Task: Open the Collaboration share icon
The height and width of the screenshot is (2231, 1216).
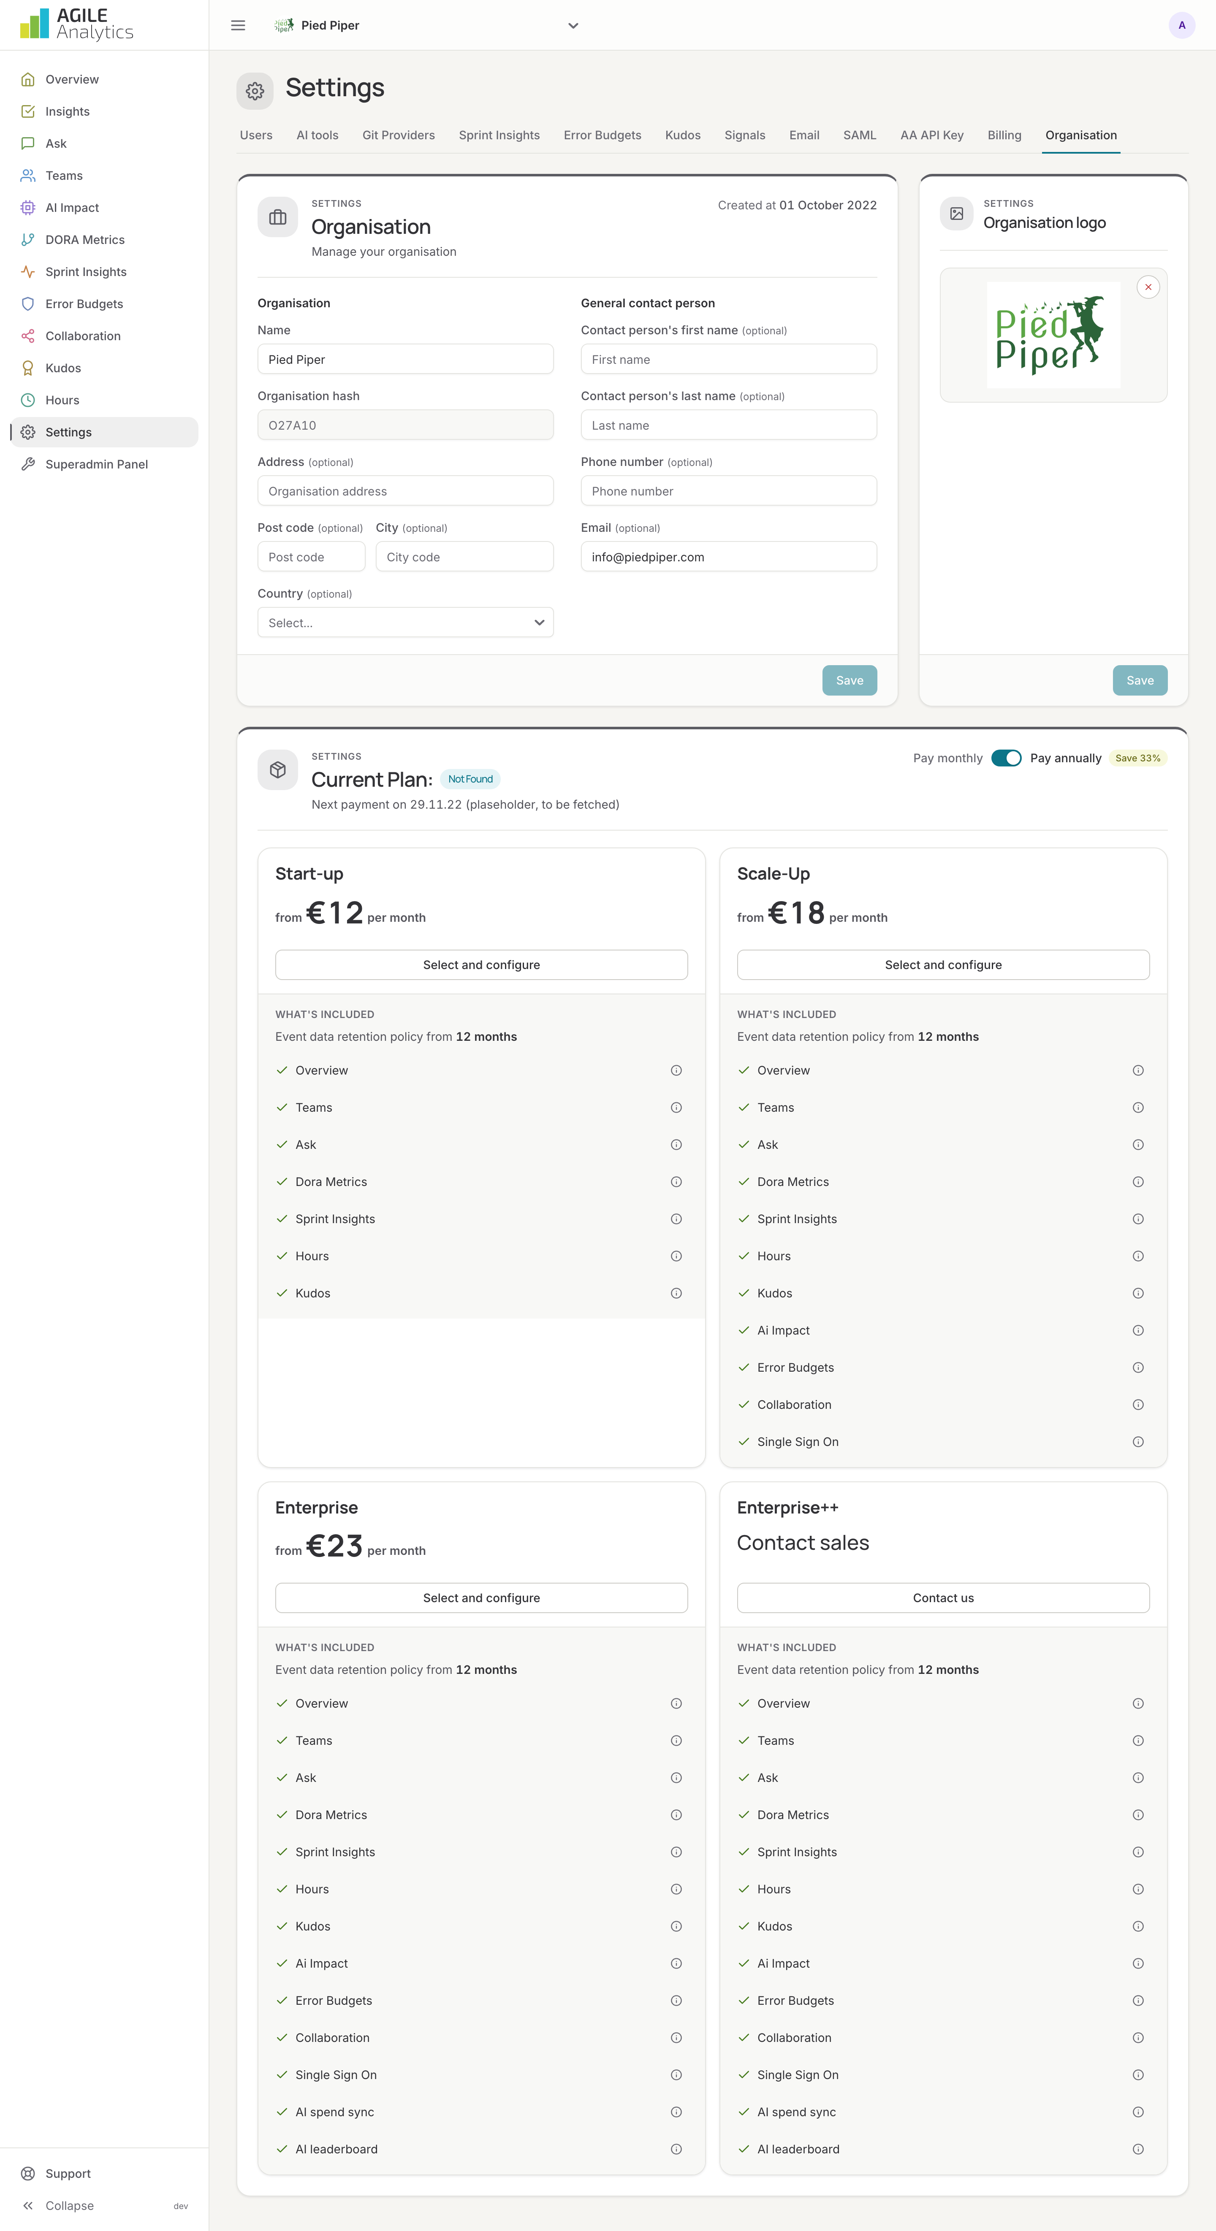Action: click(28, 336)
